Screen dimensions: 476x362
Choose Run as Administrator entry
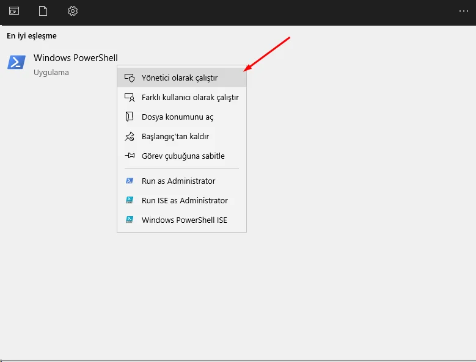(x=181, y=181)
